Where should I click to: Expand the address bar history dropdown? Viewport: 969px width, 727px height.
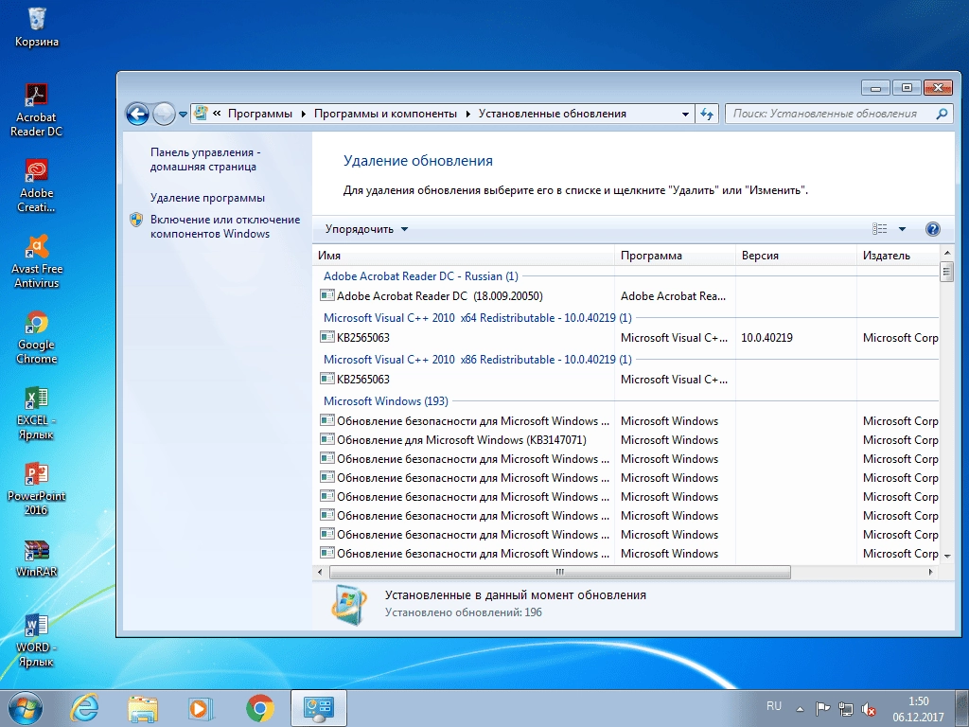point(685,115)
